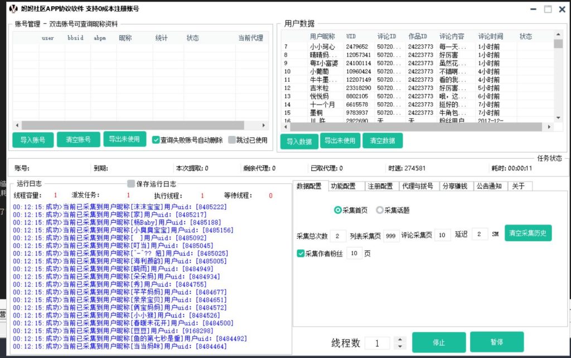This screenshot has height=358, width=571.
Task: Click the thread count down arrow
Action: point(400,346)
